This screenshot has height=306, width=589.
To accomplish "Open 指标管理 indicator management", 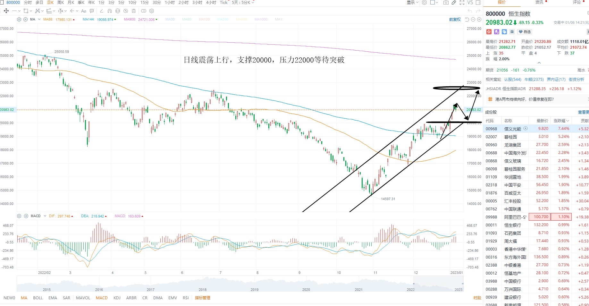I will point(203,298).
